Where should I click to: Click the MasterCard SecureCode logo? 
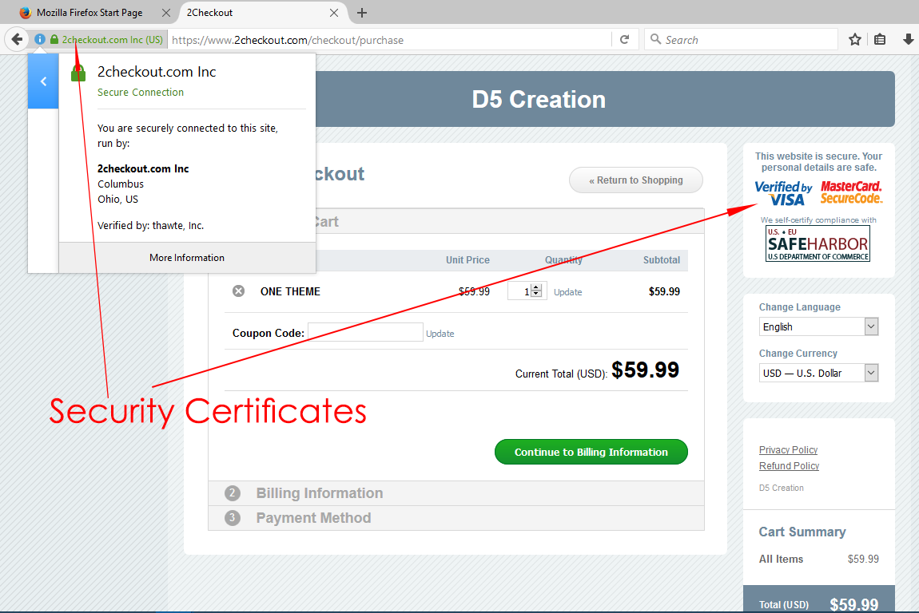851,192
